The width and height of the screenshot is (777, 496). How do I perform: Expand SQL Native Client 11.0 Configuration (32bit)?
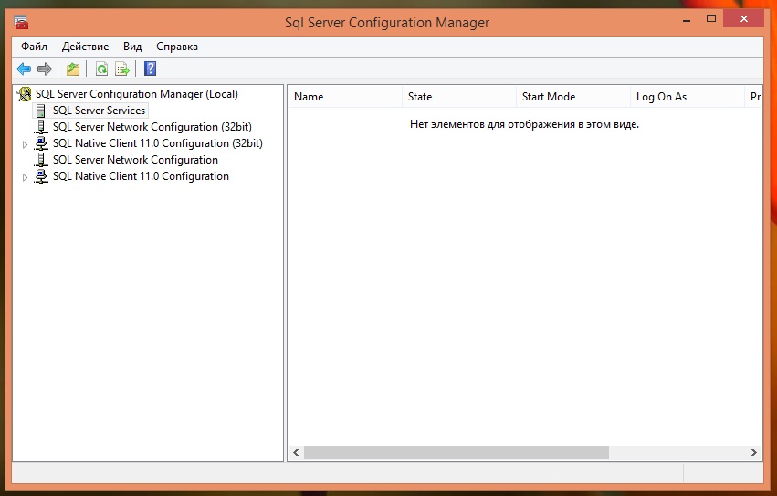[x=25, y=144]
